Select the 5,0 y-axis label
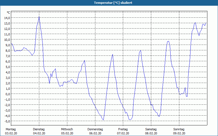The width and height of the screenshot is (218, 136). click(x=8, y=67)
